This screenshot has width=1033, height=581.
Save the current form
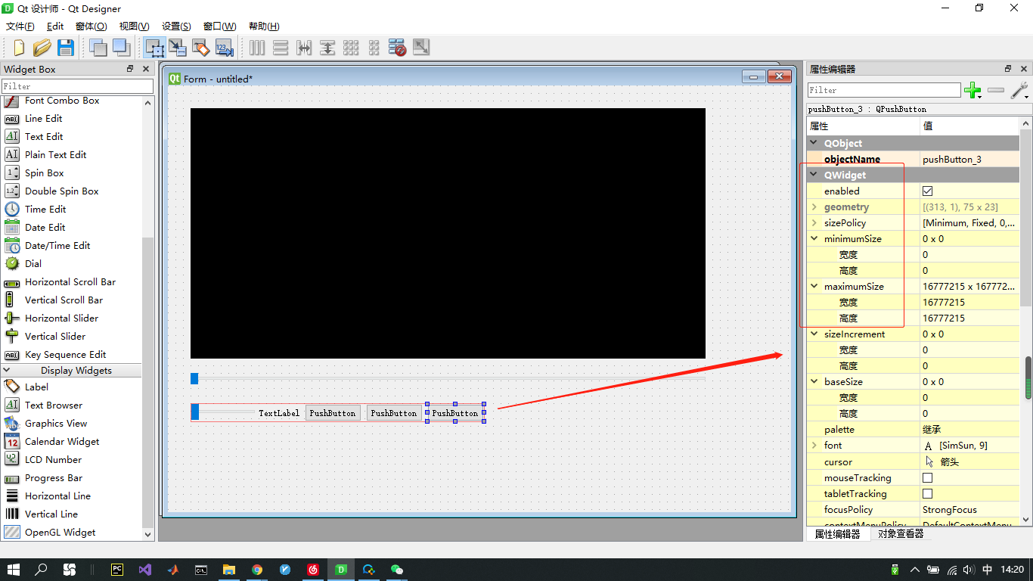tap(66, 47)
